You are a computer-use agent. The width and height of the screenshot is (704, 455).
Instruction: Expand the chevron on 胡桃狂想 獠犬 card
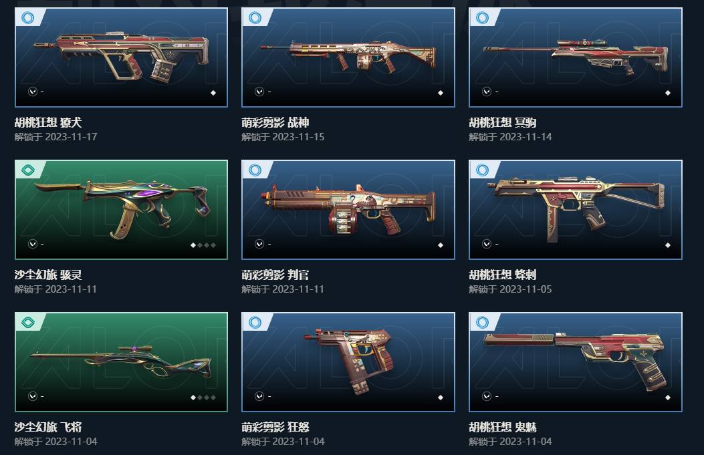click(x=32, y=92)
